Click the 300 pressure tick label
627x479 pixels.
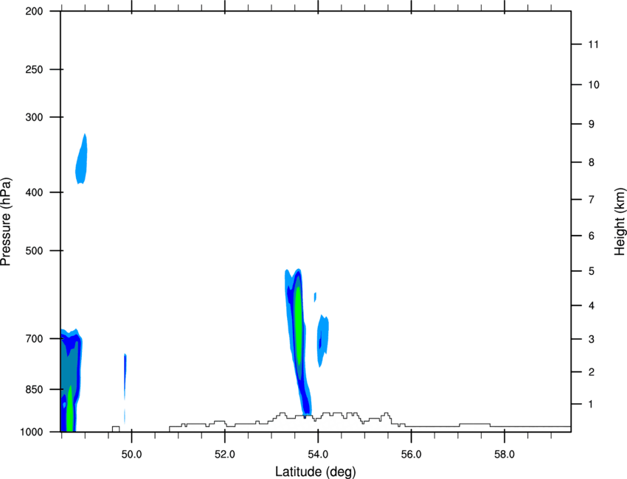tap(34, 117)
